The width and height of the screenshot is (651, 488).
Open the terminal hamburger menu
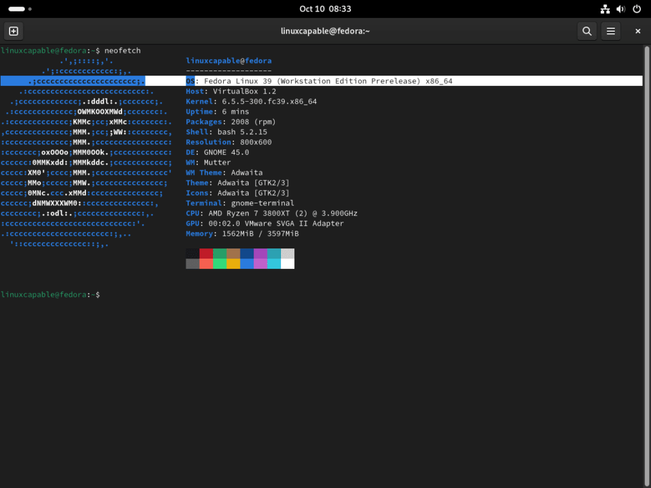pos(610,30)
